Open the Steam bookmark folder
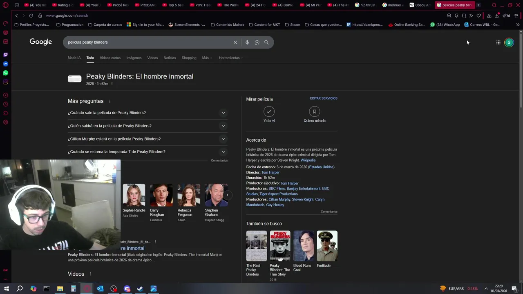523x294 pixels. click(292, 24)
